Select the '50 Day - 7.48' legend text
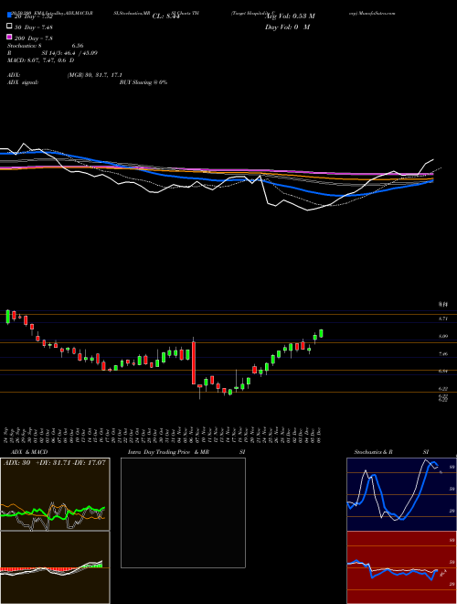Viewport: 457px width, 604px height. coord(34,27)
